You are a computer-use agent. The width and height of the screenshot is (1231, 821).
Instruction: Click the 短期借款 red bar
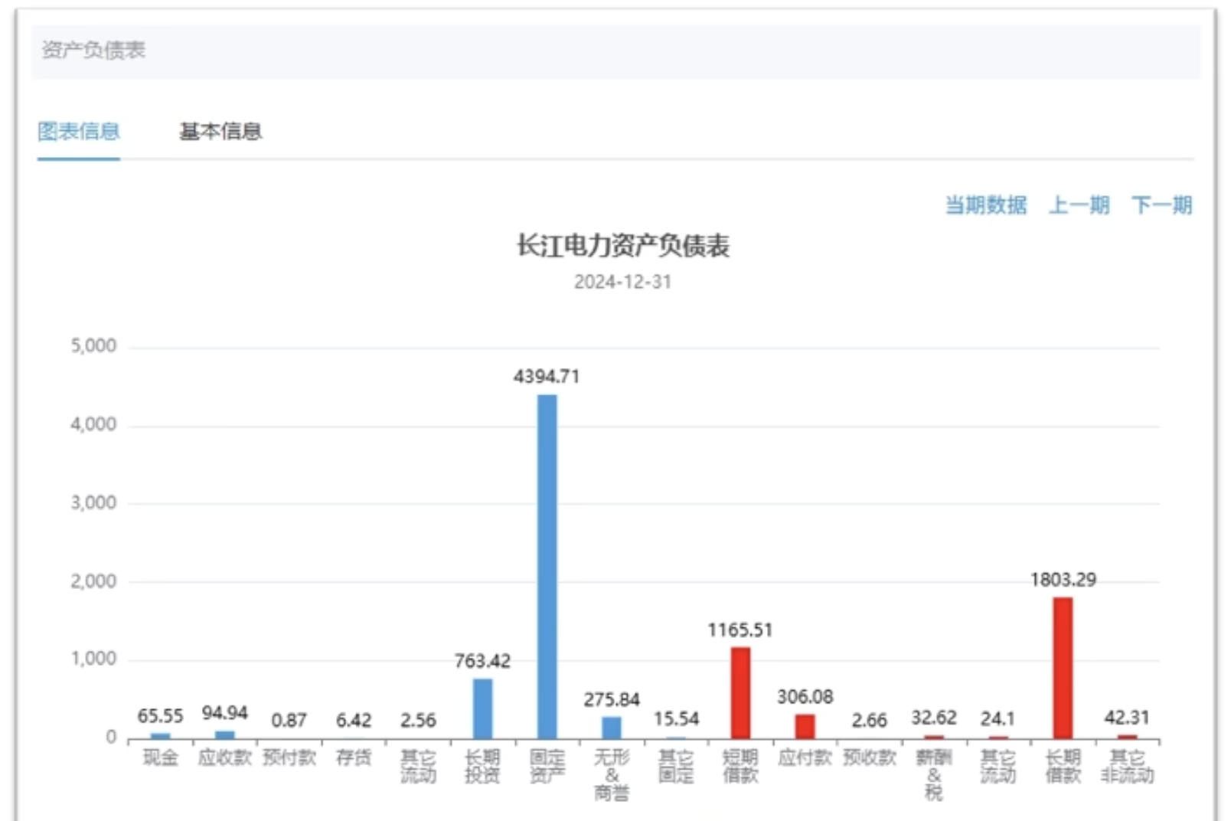[740, 693]
